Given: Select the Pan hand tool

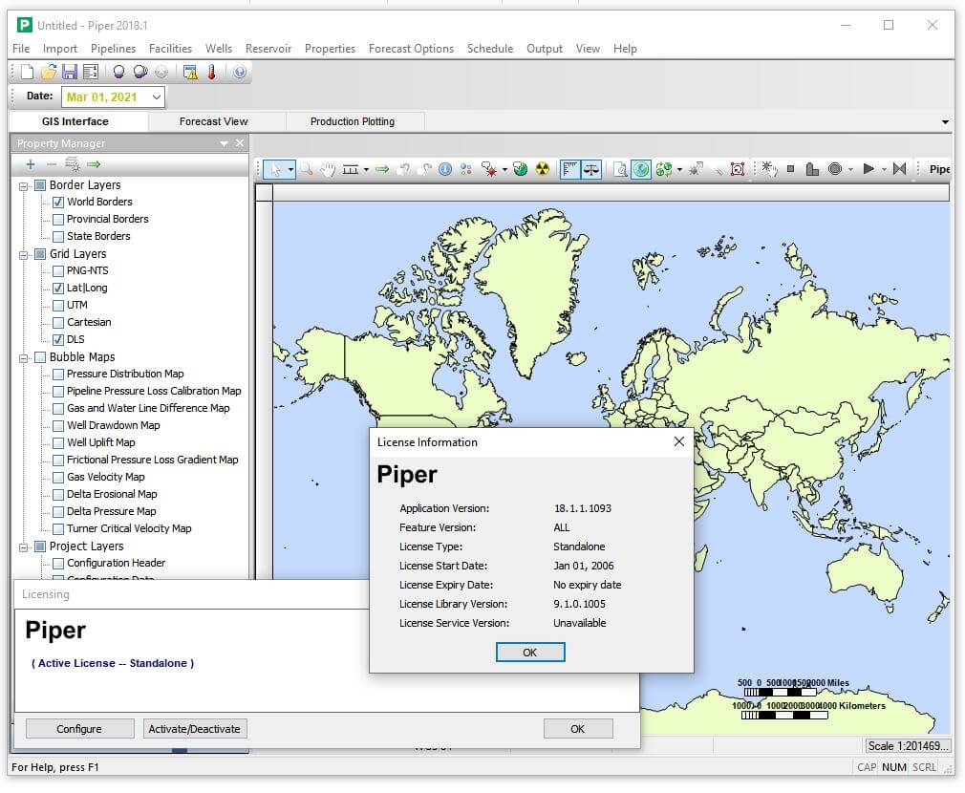Looking at the screenshot, I should (x=328, y=169).
